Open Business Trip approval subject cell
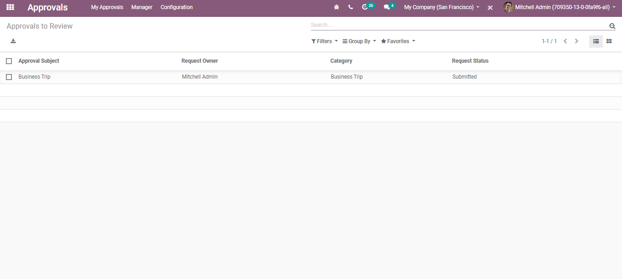Viewport: 622px width, 279px height. point(35,77)
